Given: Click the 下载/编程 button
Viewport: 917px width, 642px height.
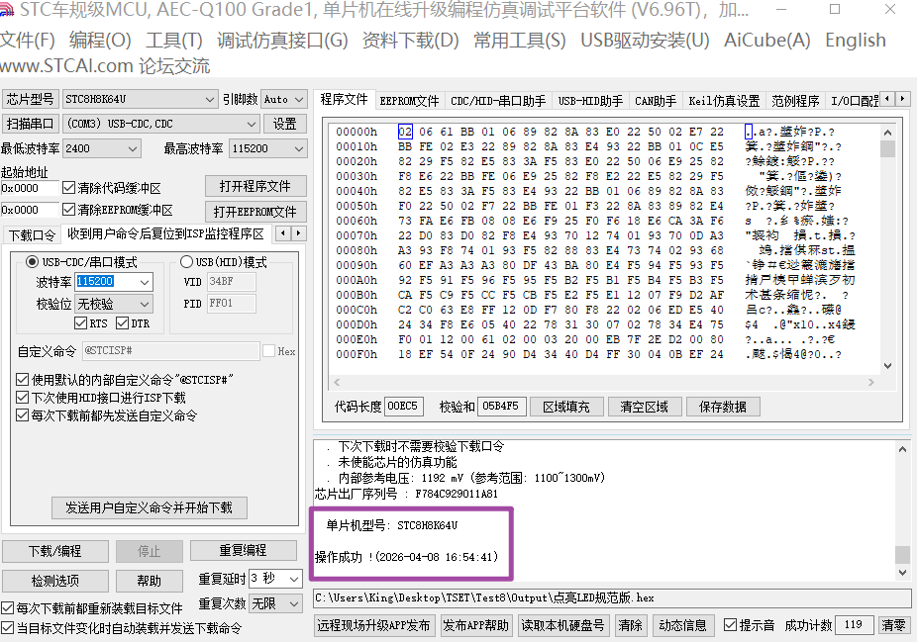Looking at the screenshot, I should 55,551.
